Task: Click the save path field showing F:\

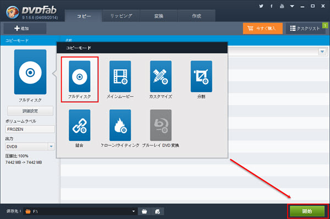Action: [80, 211]
